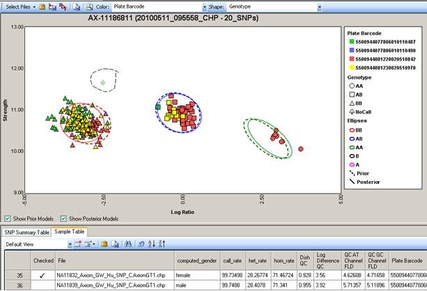Click the binoculars find icon
This screenshot has height=291, width=427.
pyautogui.click(x=127, y=244)
